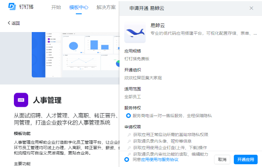Viewport: 262px width, 167px height.
Task: Click the 适用范围 section label
Action: (133, 89)
